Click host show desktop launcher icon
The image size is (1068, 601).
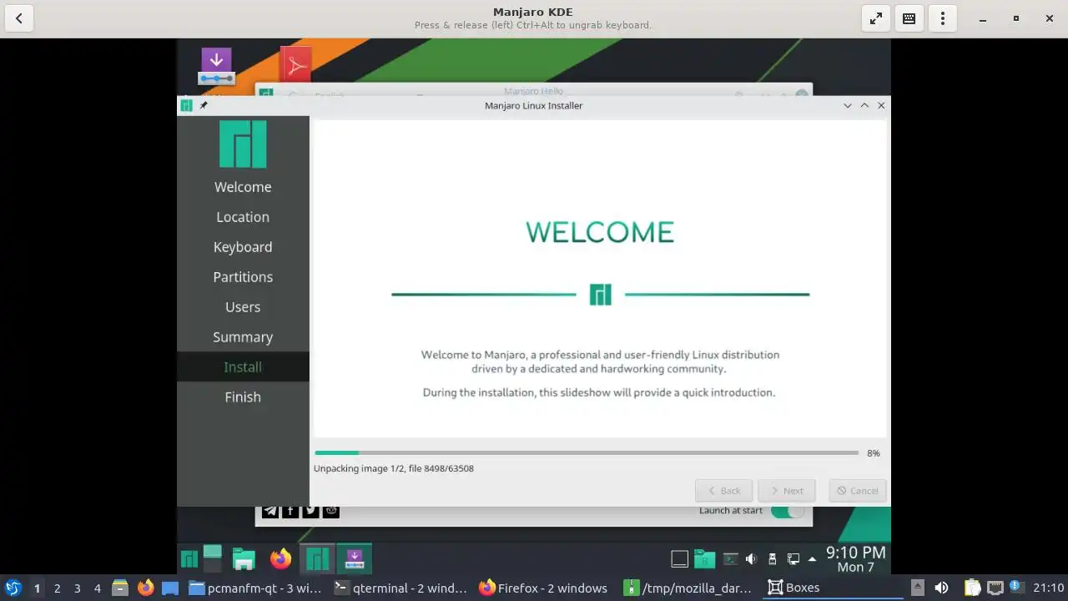170,588
